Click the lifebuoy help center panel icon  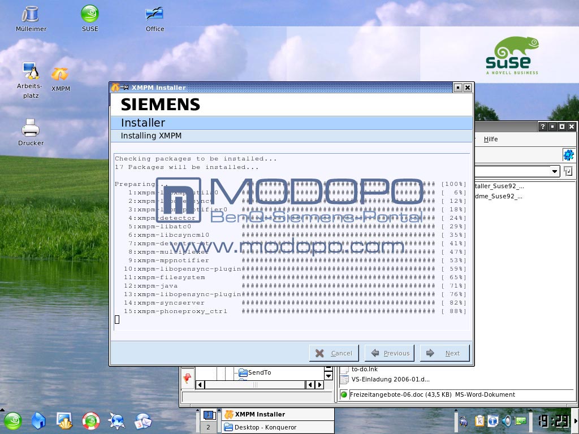click(x=90, y=420)
